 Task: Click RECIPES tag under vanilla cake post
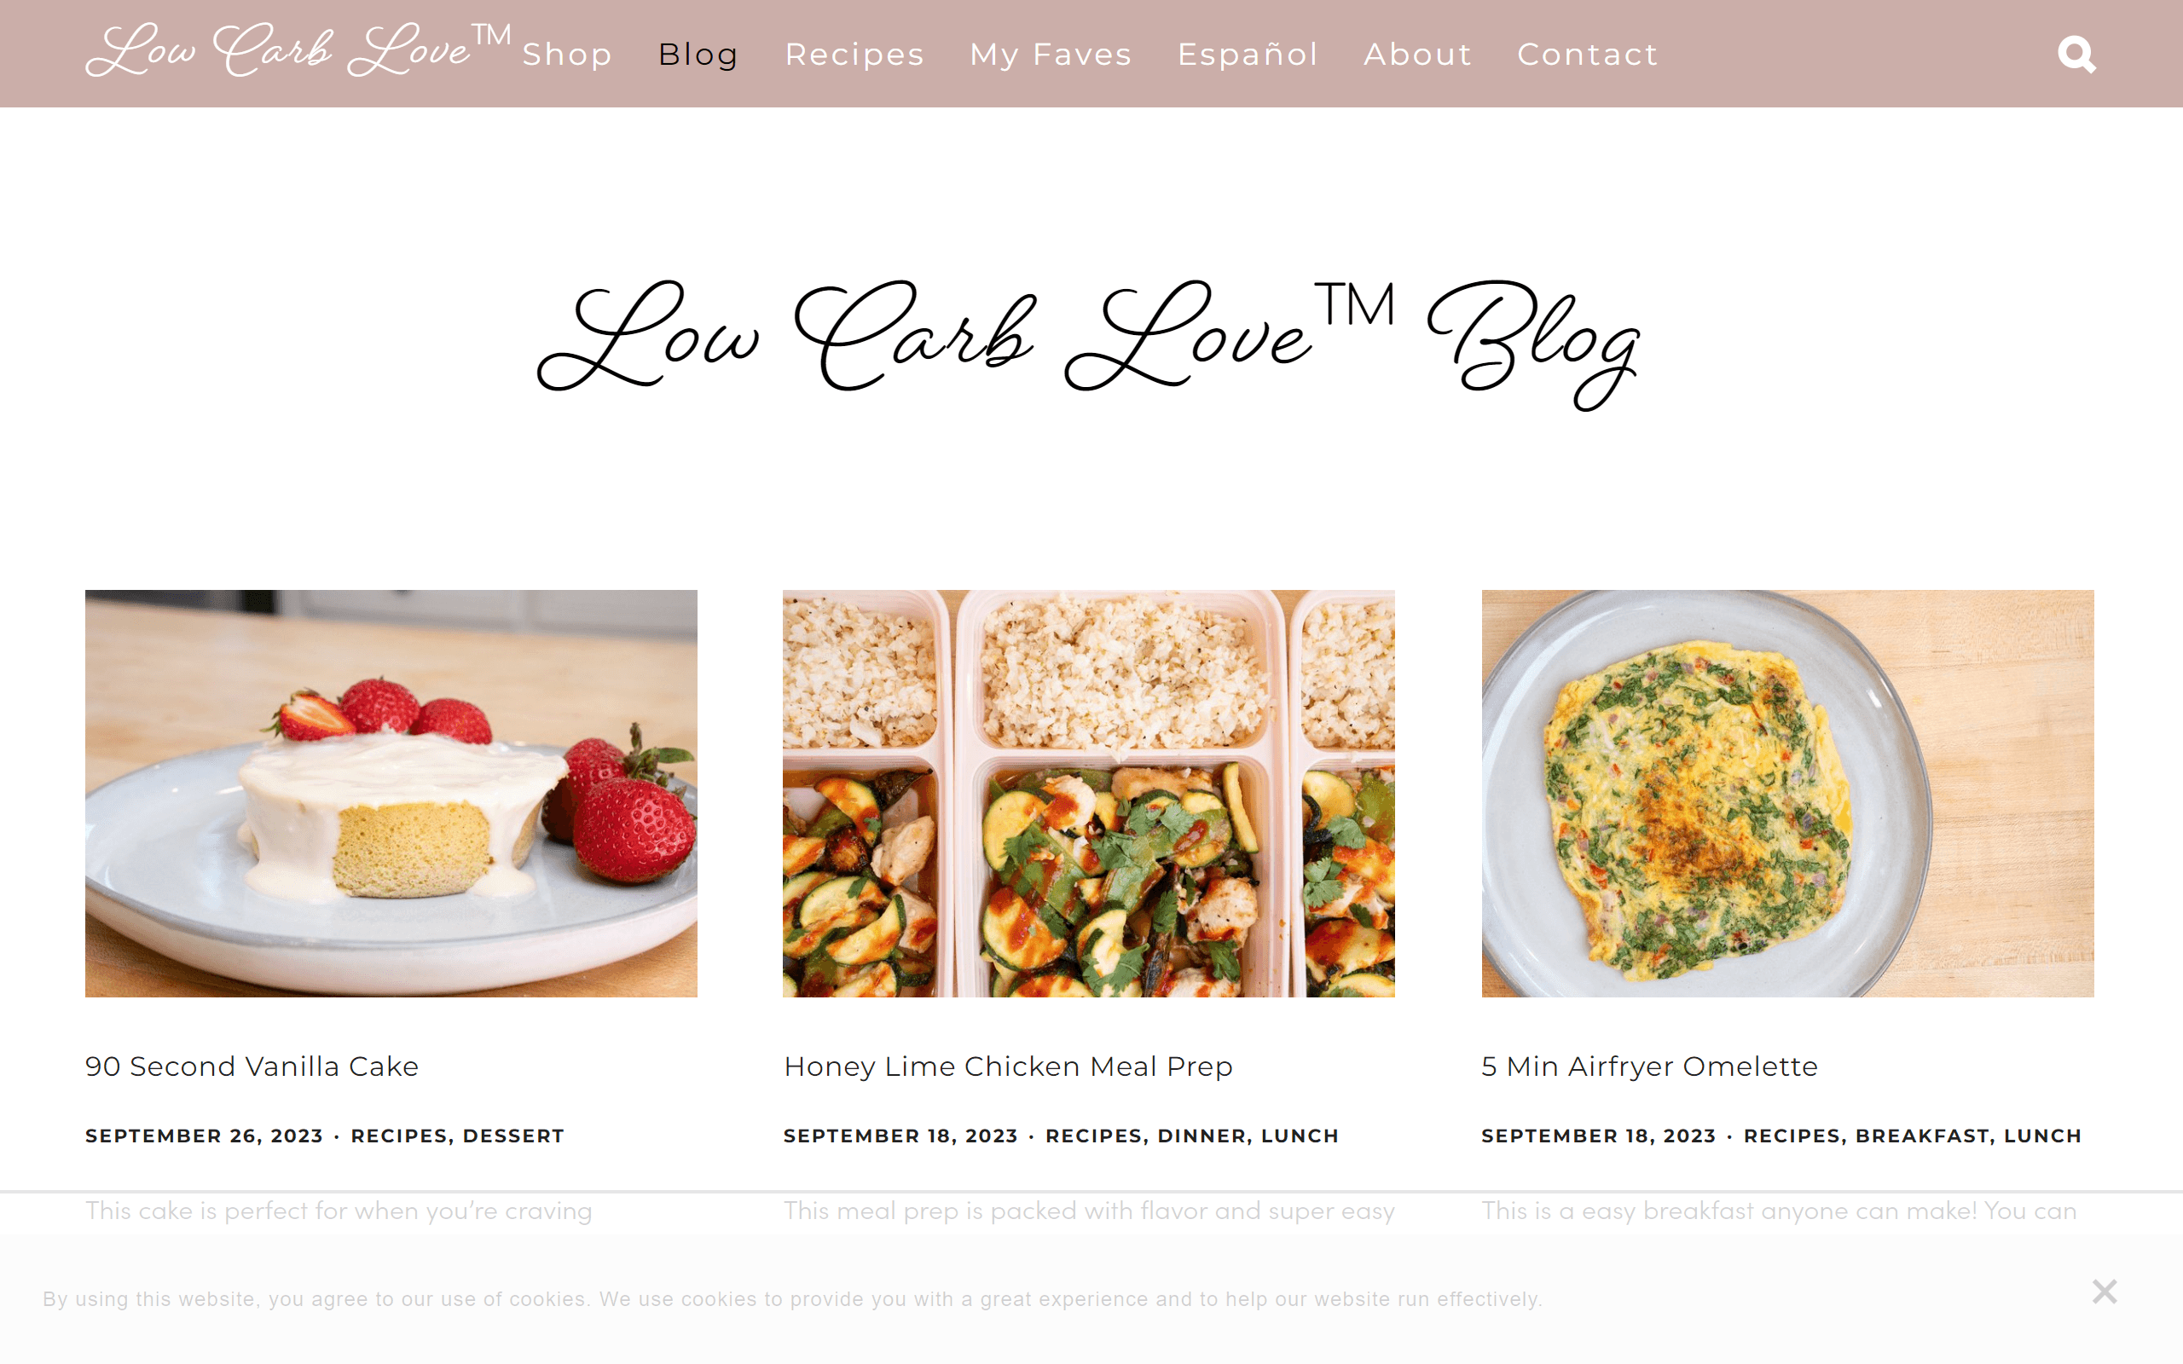(401, 1136)
